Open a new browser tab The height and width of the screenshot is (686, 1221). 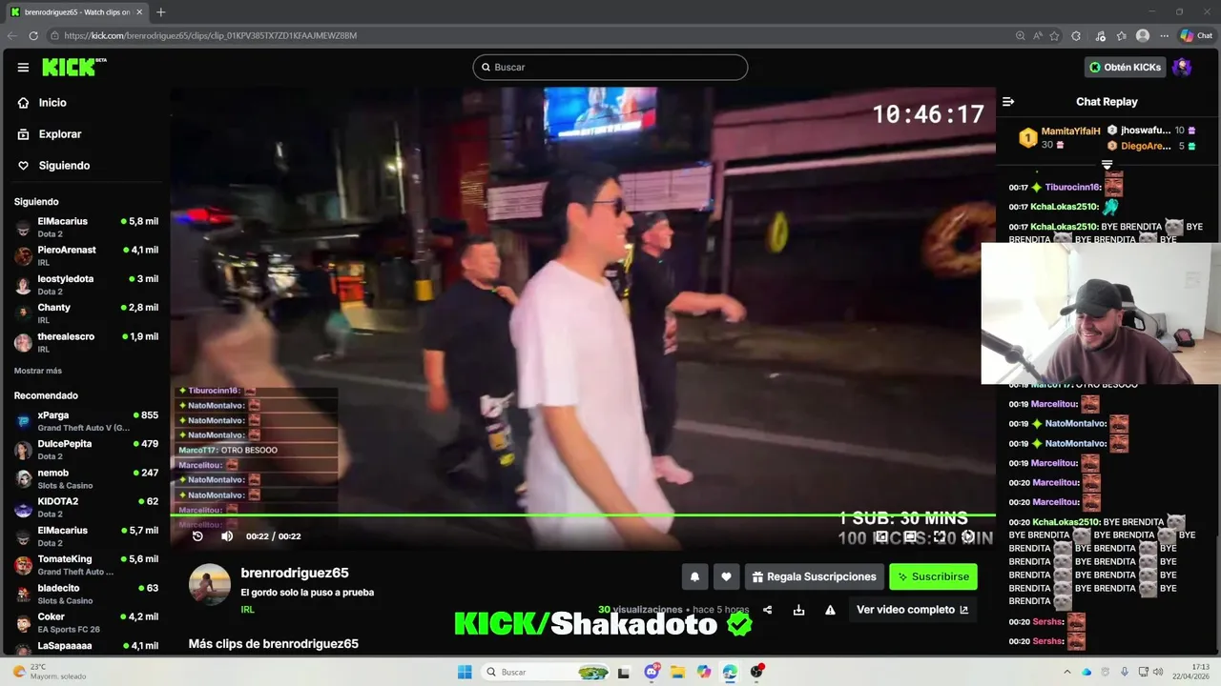(x=160, y=12)
